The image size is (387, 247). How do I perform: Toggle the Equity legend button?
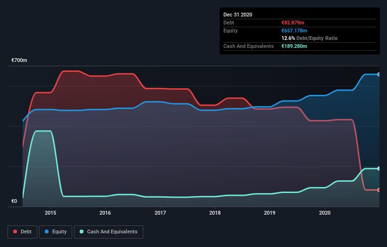(x=56, y=232)
